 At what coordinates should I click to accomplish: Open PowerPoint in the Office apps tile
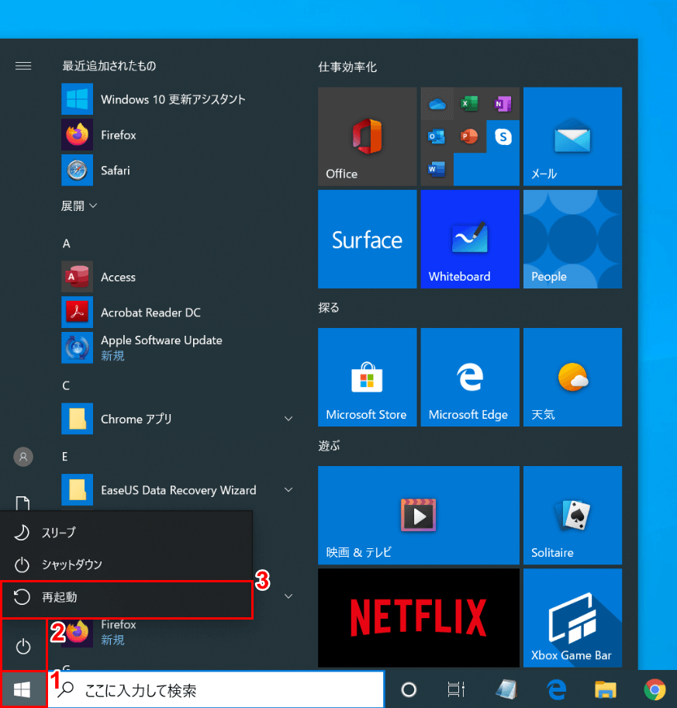pos(470,136)
